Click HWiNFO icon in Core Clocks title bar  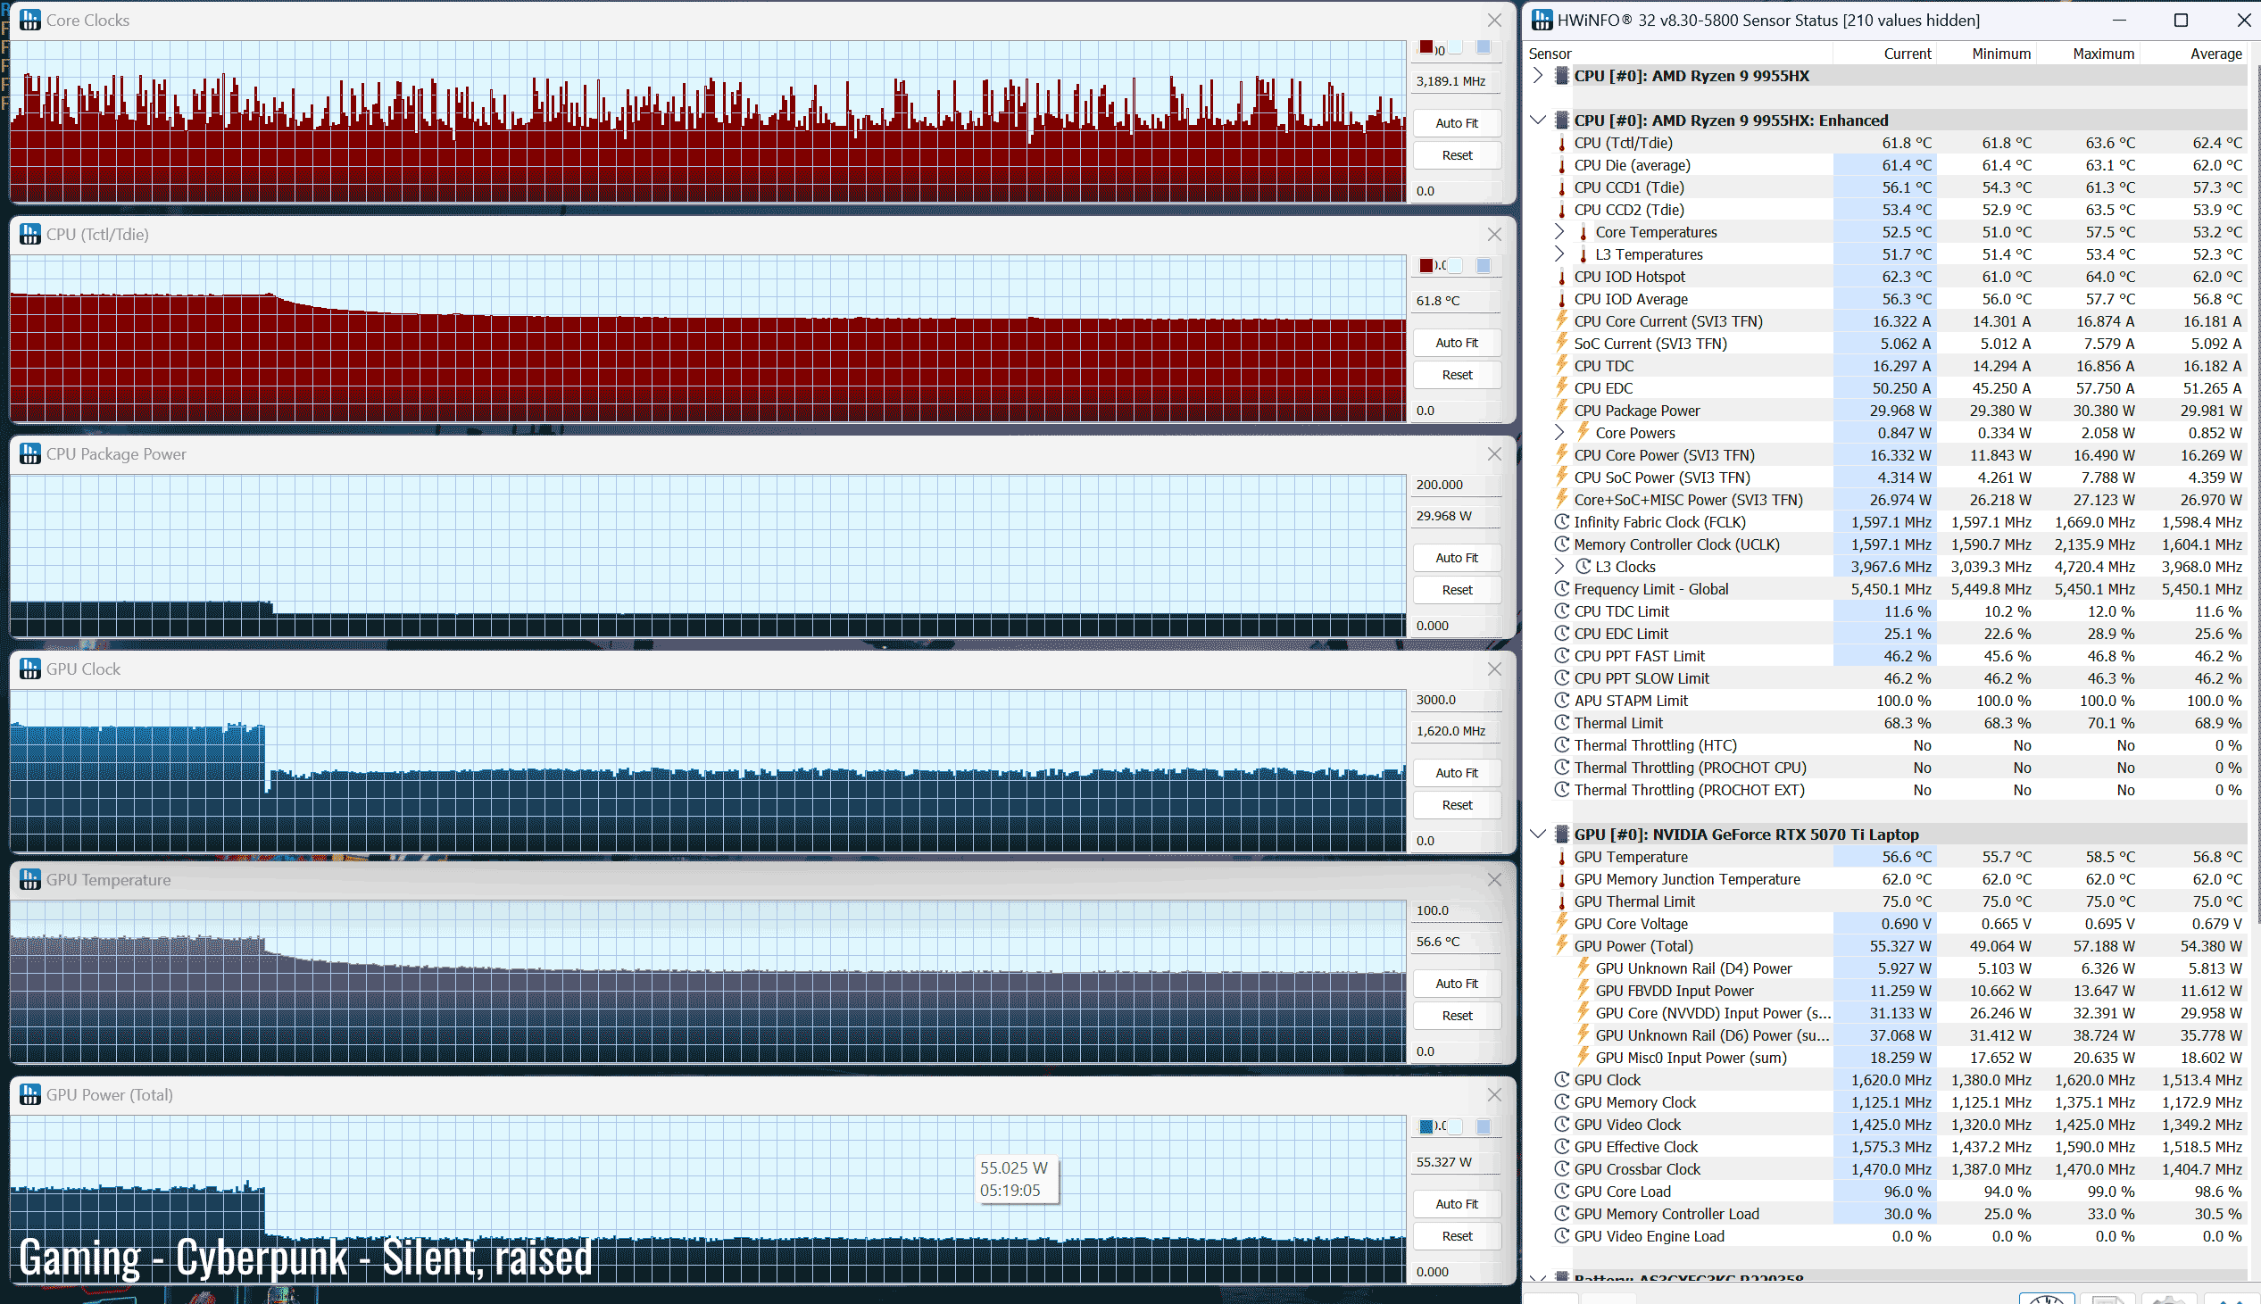[29, 20]
